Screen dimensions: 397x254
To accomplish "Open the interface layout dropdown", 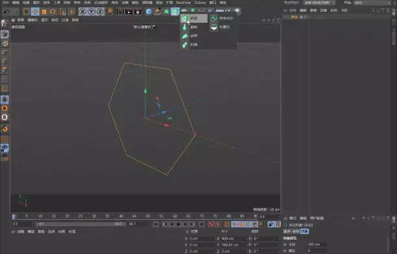I will [x=372, y=3].
